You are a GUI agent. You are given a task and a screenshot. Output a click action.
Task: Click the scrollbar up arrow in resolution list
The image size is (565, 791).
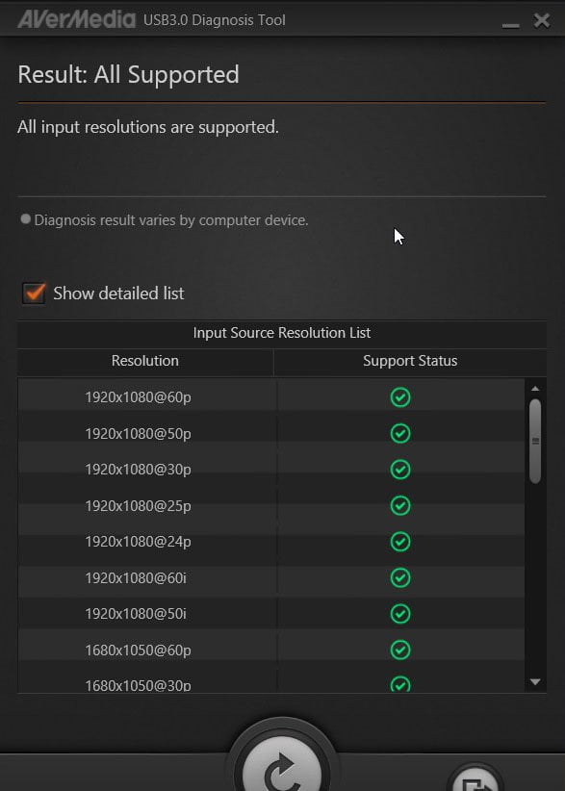tap(535, 389)
